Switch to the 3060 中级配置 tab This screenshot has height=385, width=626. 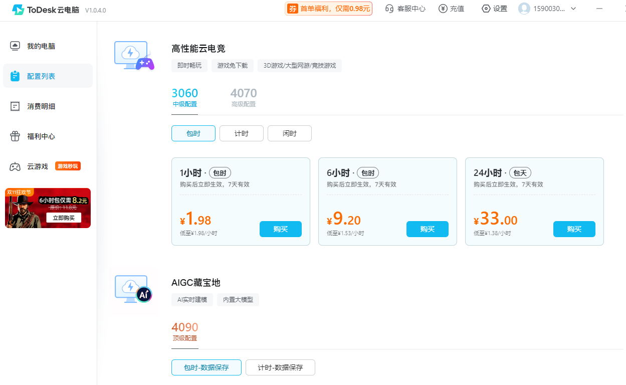coord(184,98)
